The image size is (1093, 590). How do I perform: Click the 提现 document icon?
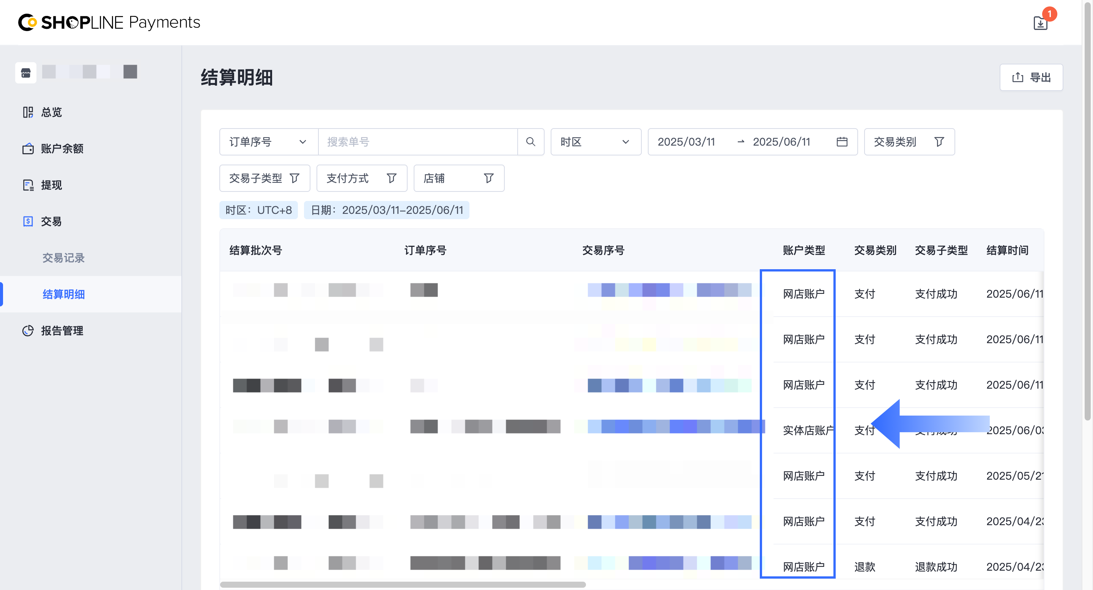[28, 185]
